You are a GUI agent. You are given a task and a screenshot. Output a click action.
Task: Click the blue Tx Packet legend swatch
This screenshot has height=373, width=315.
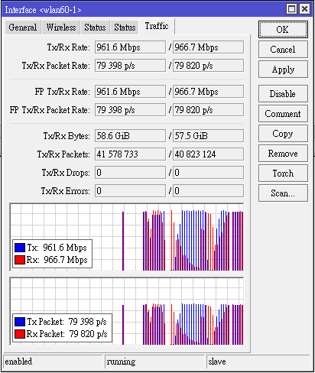coord(20,322)
